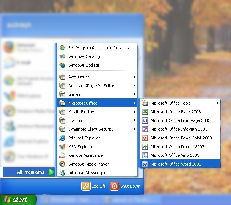Click the Microsoft Office Tools folder icon
The height and width of the screenshot is (205, 231).
(145, 103)
